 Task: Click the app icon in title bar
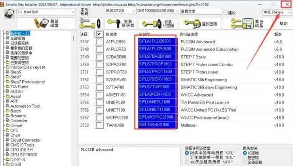[2, 4]
